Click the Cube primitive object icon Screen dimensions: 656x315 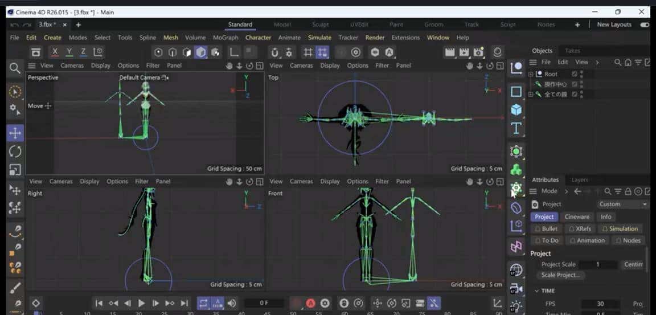pos(516,109)
